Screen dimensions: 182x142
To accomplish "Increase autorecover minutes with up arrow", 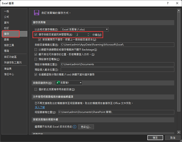I will [x=88, y=34].
